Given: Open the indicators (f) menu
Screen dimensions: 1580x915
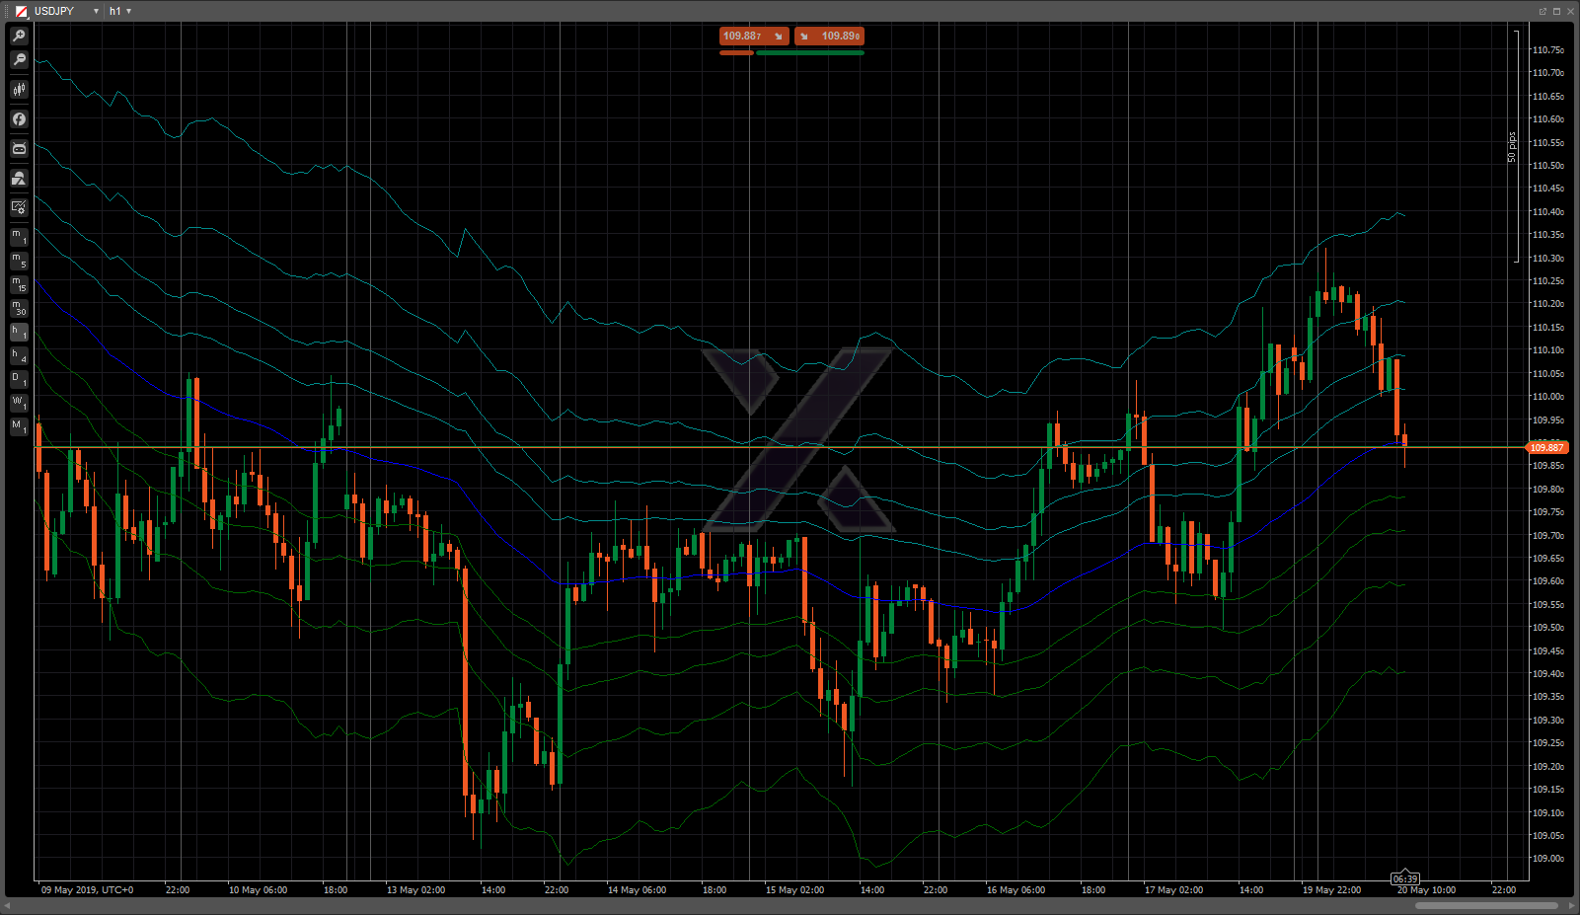Looking at the screenshot, I should coord(19,119).
